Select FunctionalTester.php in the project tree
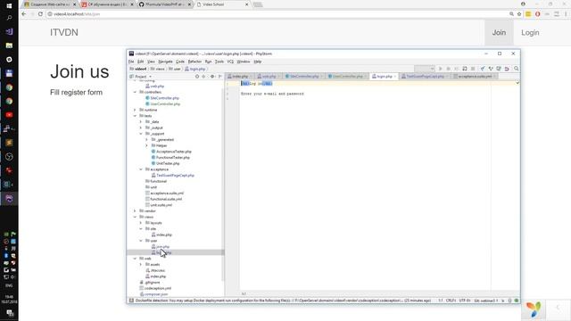 pyautogui.click(x=172, y=158)
